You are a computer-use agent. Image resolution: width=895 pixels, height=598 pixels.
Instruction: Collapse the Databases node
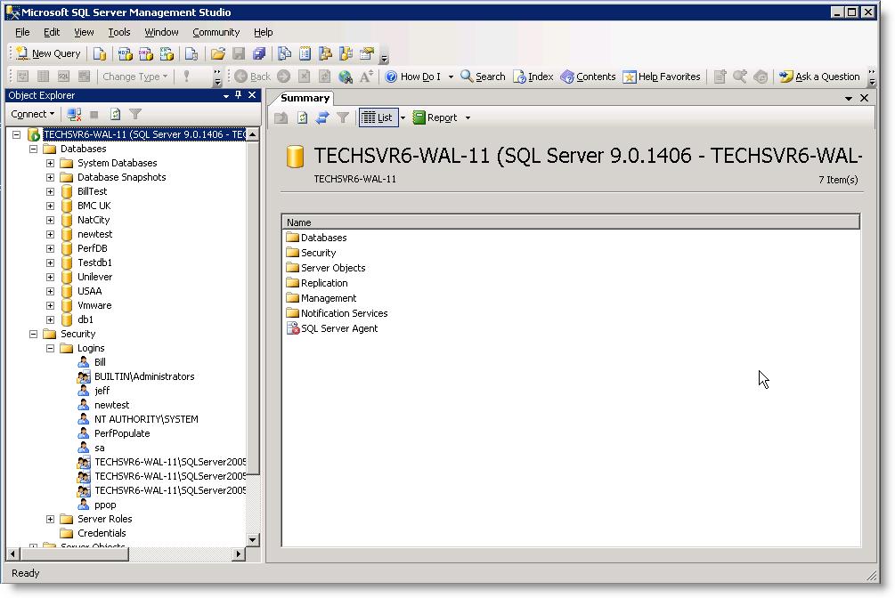33,149
